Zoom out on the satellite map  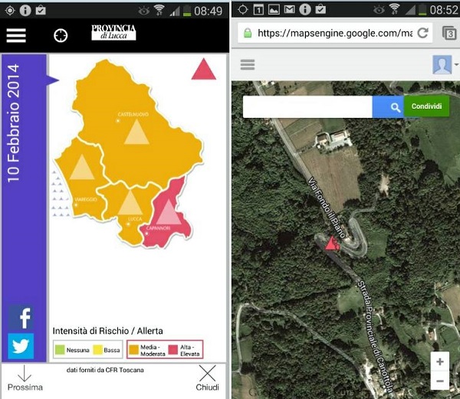pos(439,380)
